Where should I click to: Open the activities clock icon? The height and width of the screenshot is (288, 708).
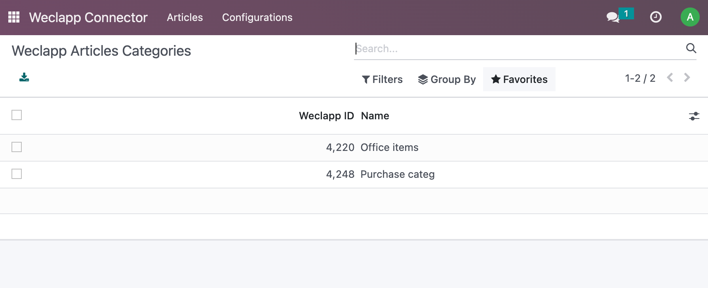[656, 17]
